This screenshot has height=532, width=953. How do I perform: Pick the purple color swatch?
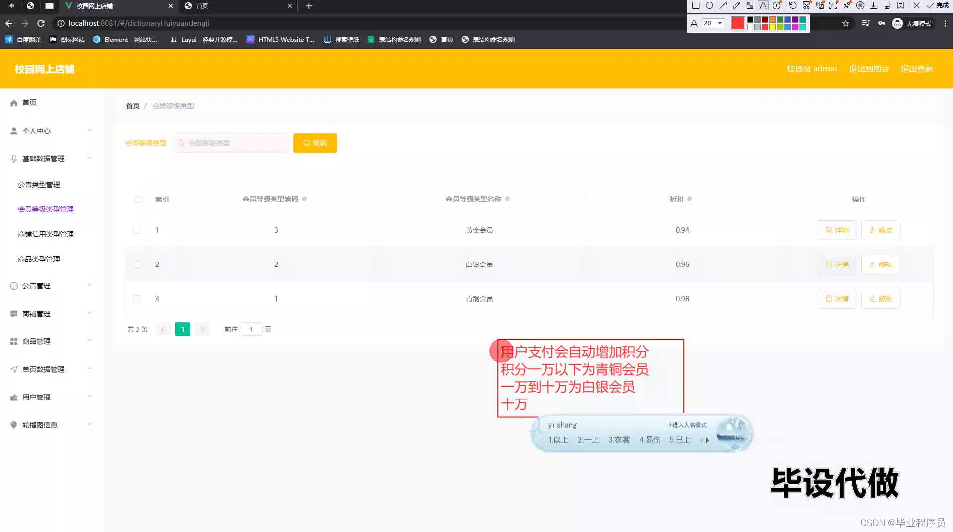pyautogui.click(x=795, y=20)
